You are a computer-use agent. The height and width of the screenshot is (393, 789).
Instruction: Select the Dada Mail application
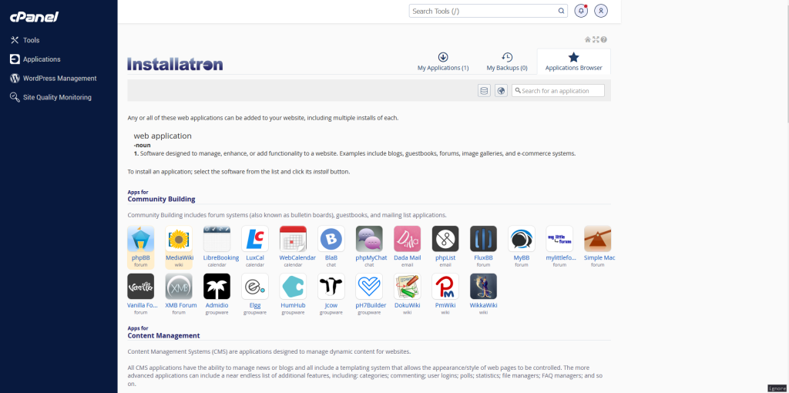(x=407, y=239)
